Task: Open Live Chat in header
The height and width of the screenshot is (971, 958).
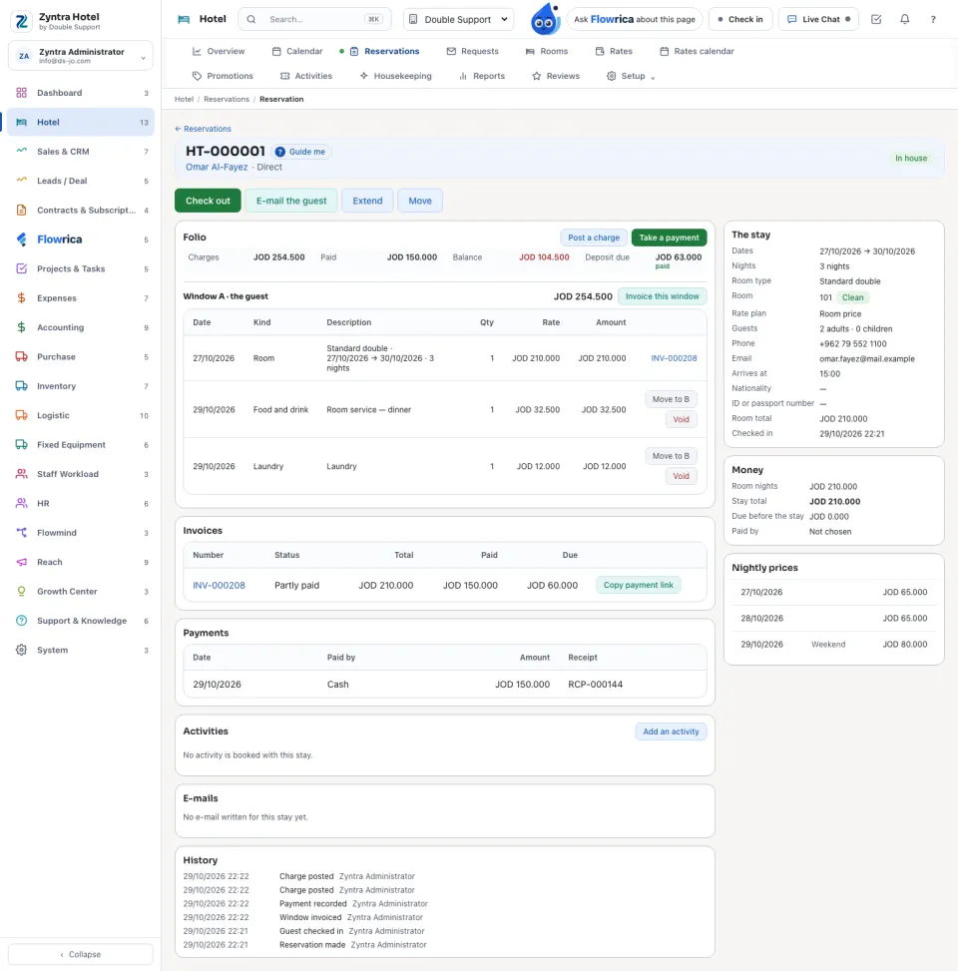Action: (x=818, y=19)
